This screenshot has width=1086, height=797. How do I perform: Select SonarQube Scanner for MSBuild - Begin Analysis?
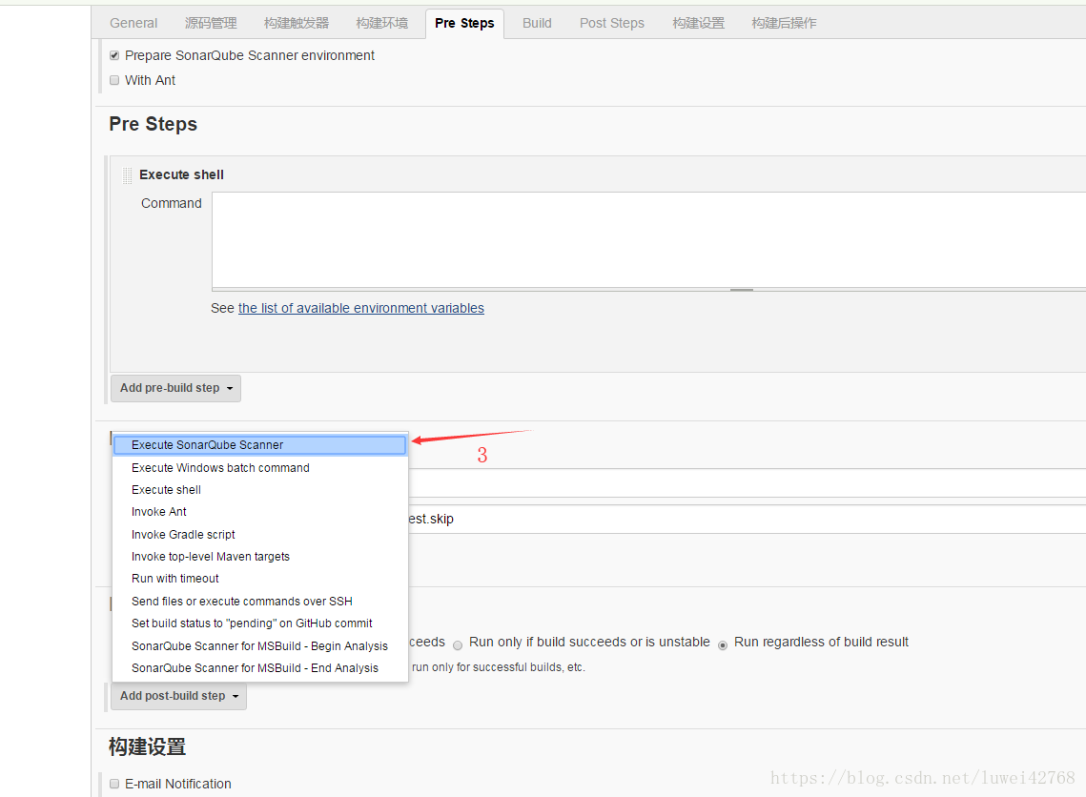[259, 646]
